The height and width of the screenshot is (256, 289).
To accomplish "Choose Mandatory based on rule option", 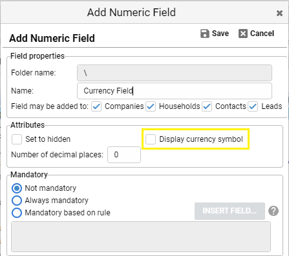I will click(x=17, y=213).
